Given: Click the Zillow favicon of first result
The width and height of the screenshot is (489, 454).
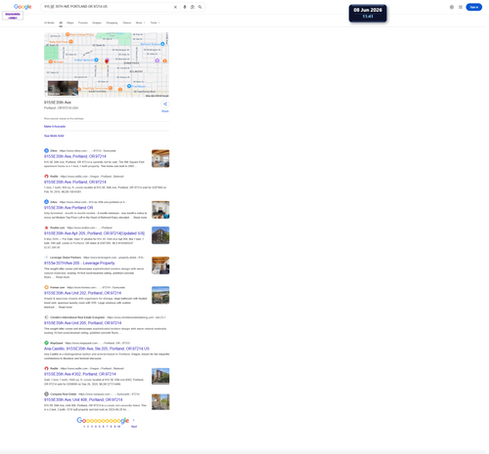Looking at the screenshot, I should point(46,150).
